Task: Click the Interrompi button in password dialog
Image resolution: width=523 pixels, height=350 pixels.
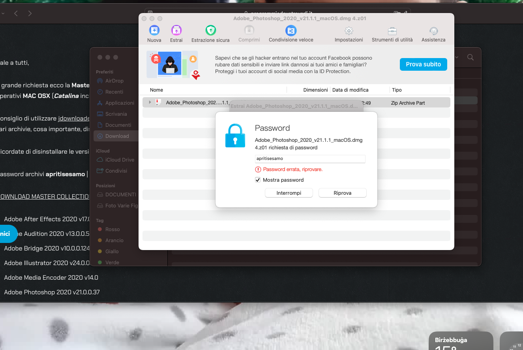Action: 289,193
